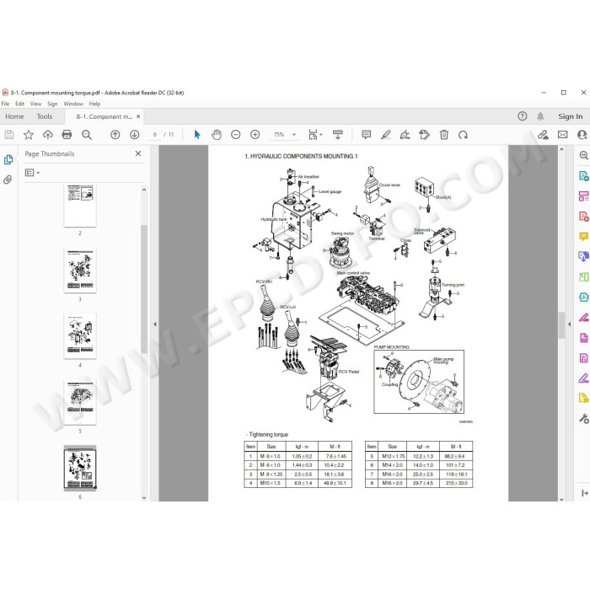Close the 8-1. Component document tab
590x590 pixels.
(x=138, y=116)
